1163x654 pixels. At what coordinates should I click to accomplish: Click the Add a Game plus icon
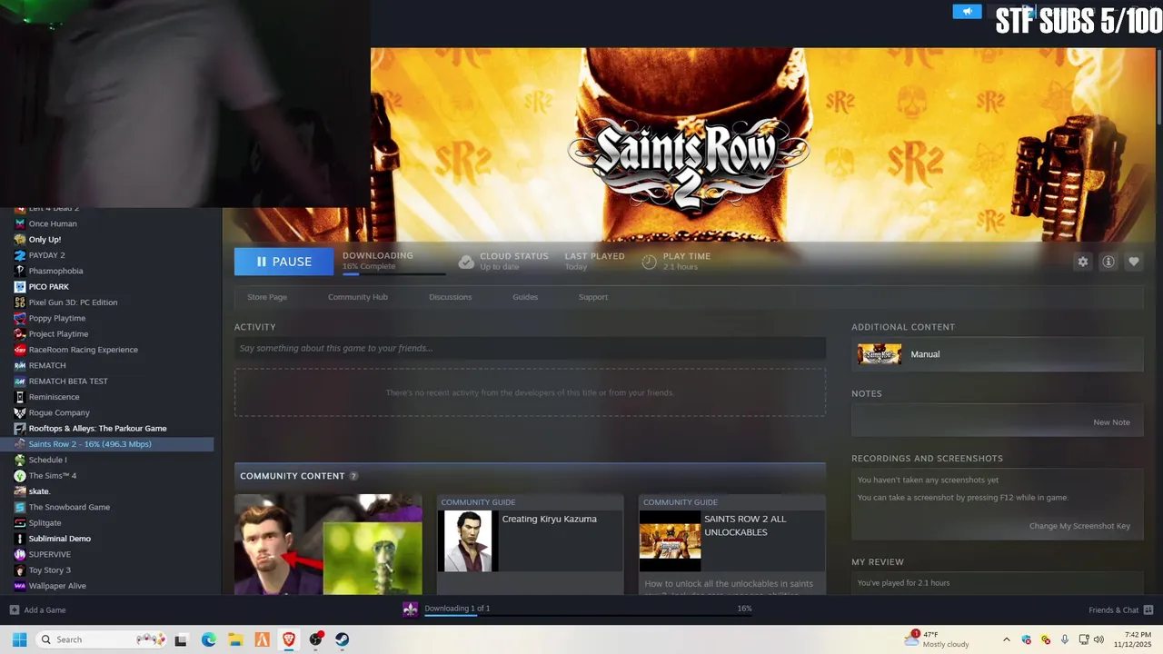pyautogui.click(x=14, y=610)
